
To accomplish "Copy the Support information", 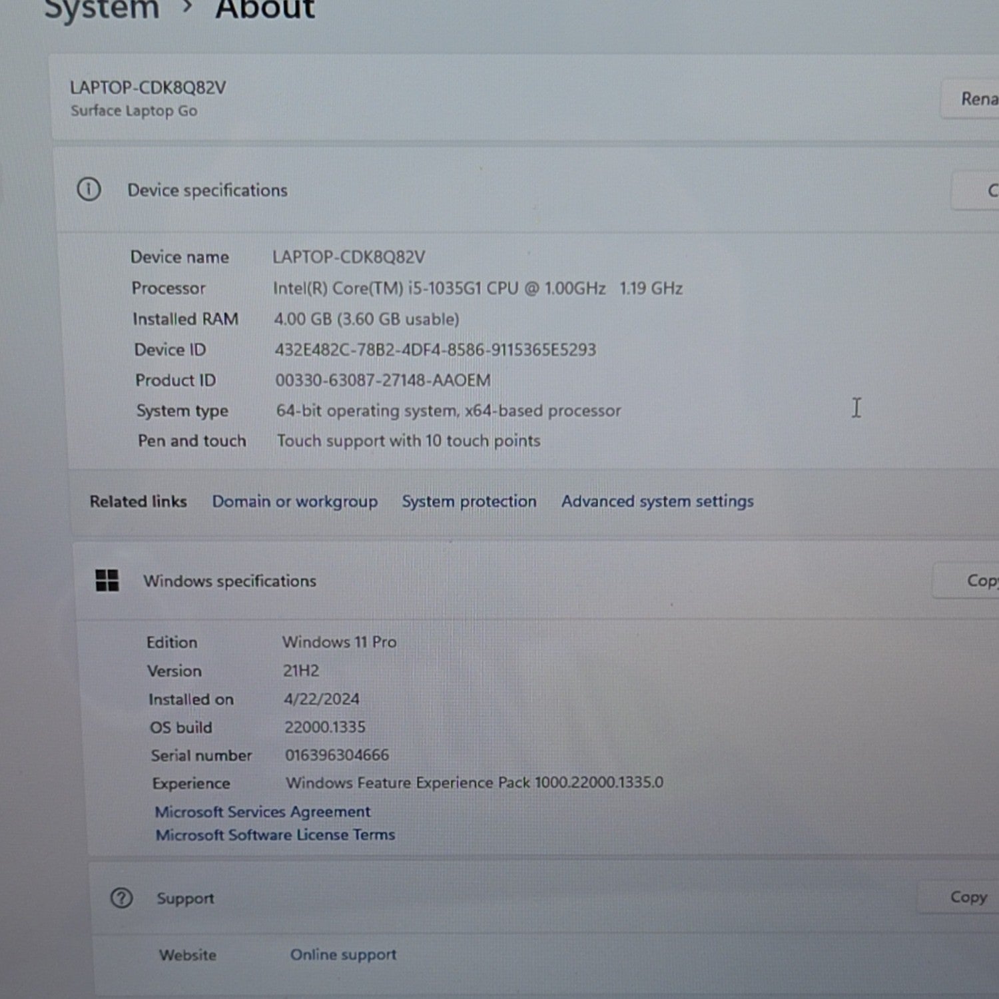I will (959, 897).
